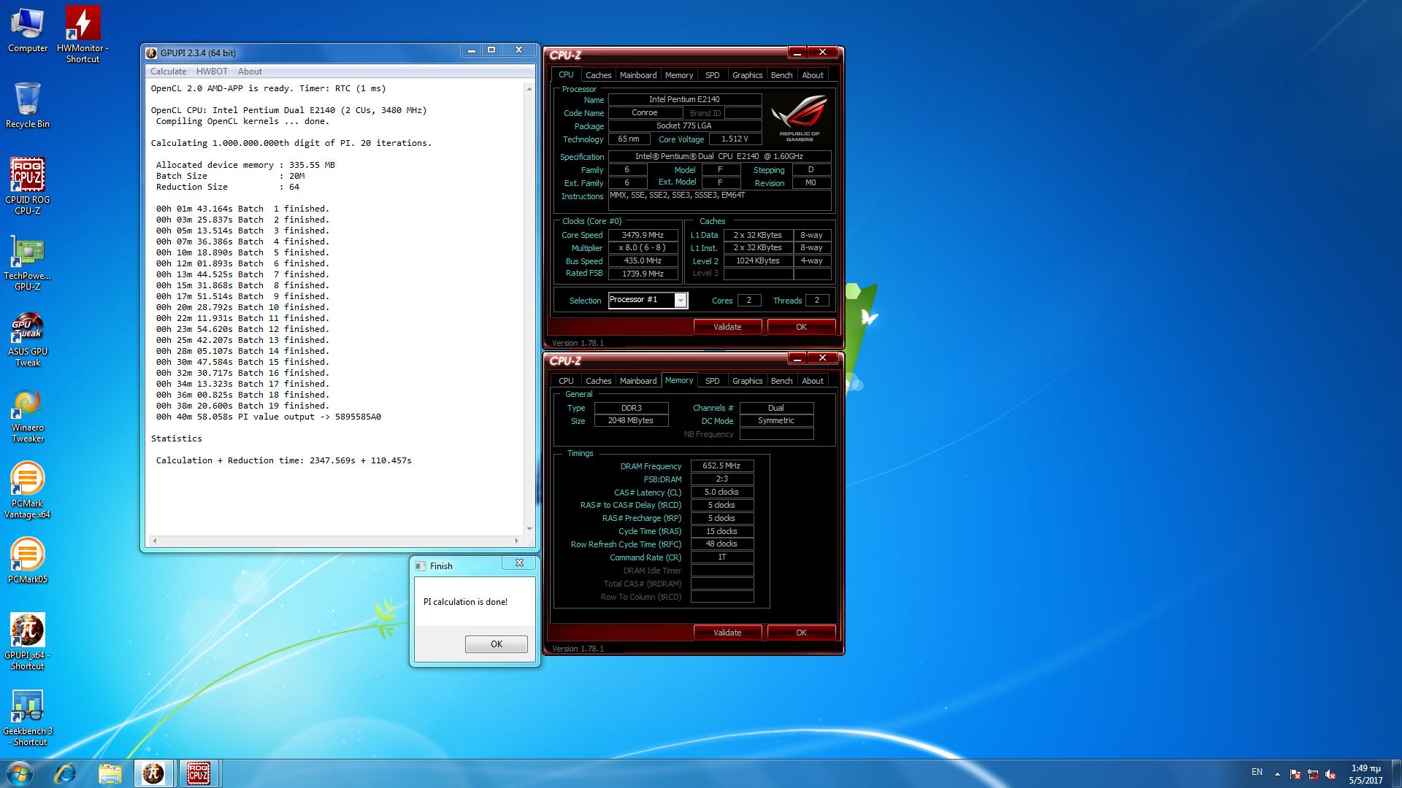The height and width of the screenshot is (788, 1402).
Task: Open Mainboard tab in top CPU-Z
Action: click(638, 75)
